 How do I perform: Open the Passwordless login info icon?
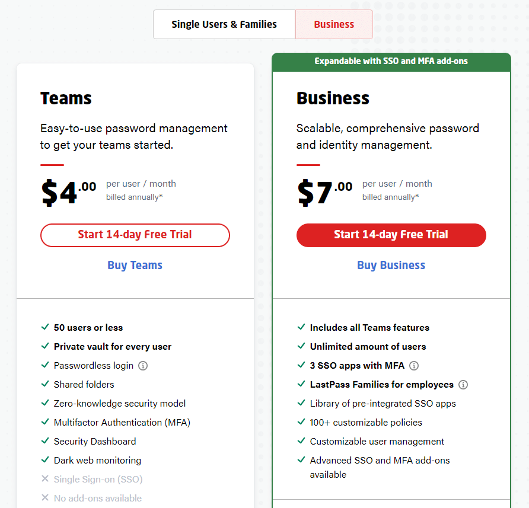point(143,366)
